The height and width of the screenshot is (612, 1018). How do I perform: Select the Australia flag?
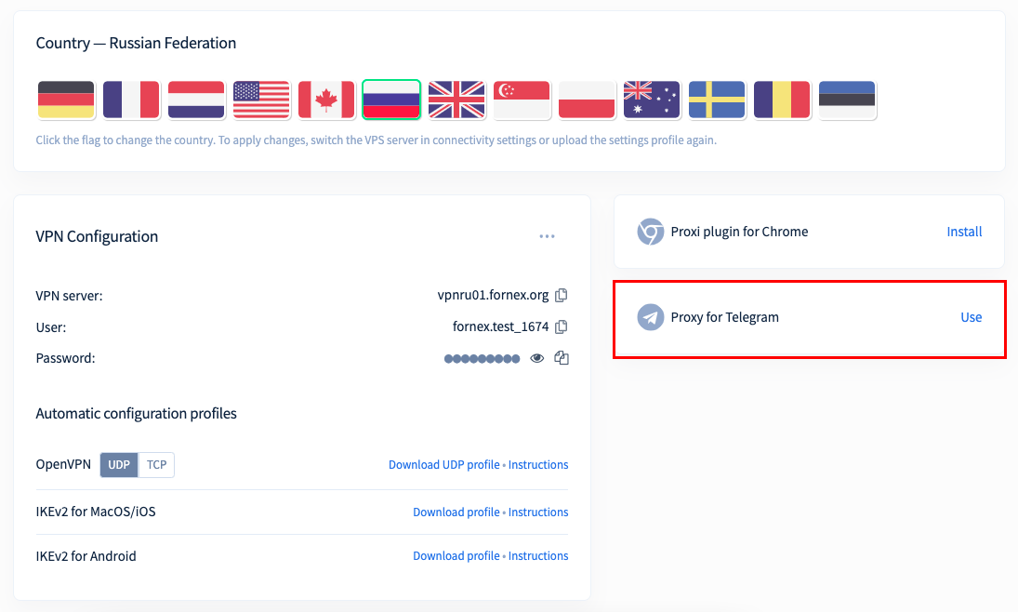[652, 100]
